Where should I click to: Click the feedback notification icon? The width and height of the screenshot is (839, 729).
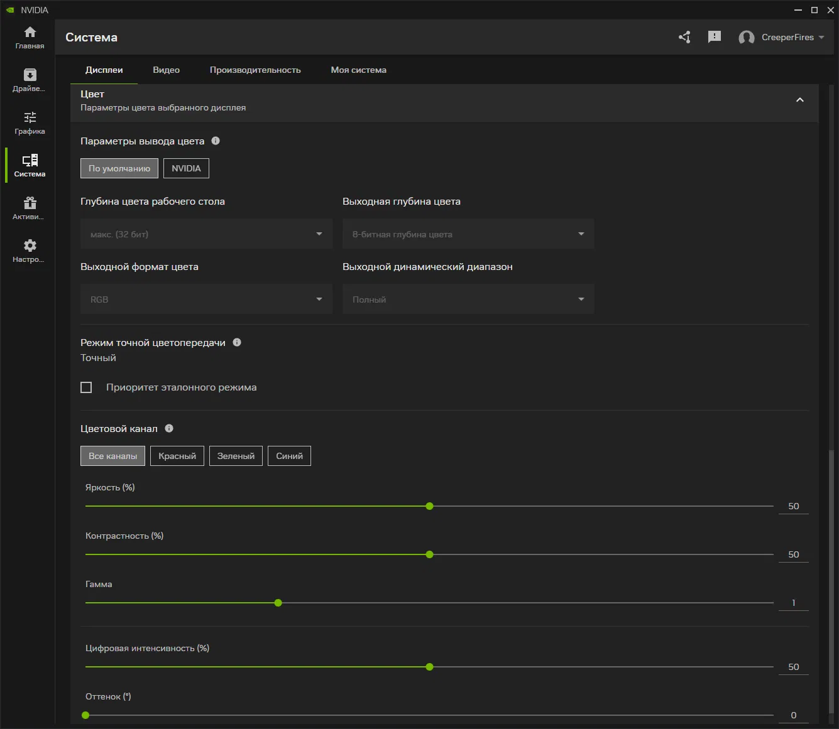pos(714,37)
